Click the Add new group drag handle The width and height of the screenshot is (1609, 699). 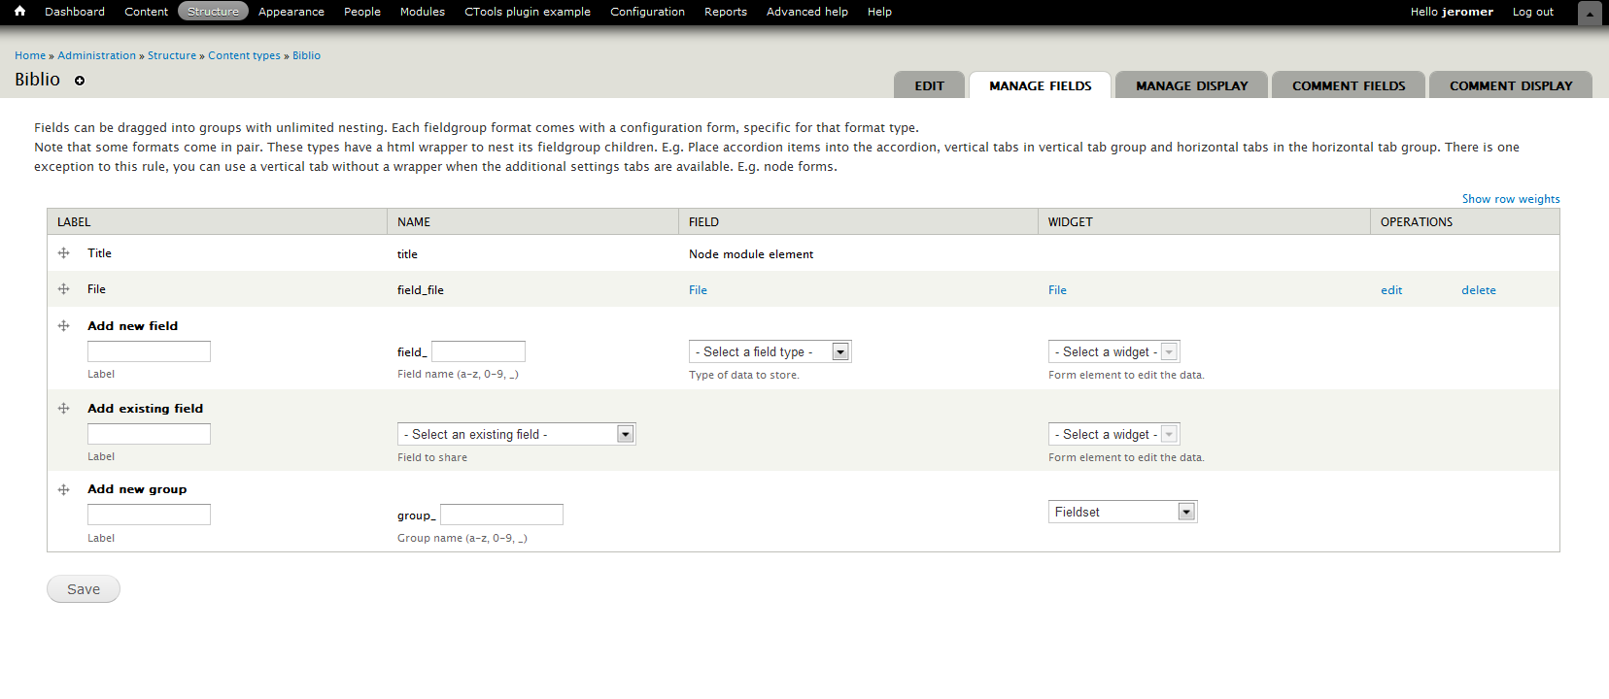(x=64, y=490)
